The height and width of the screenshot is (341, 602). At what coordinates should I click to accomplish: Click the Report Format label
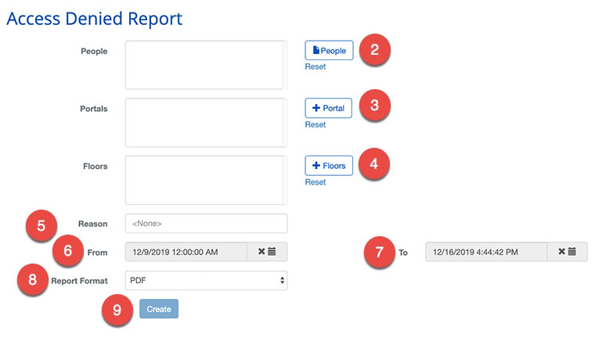coord(80,281)
